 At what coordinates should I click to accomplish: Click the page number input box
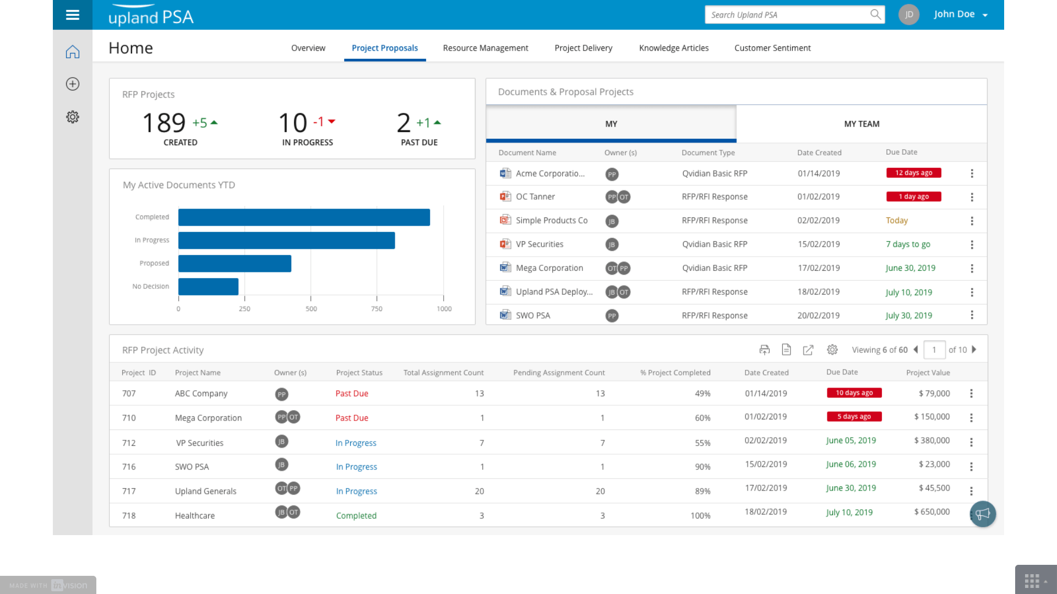pyautogui.click(x=934, y=350)
